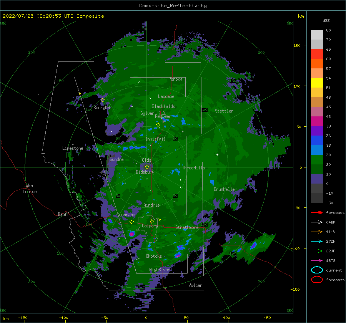Image resolution: width=346 pixels, height=323 pixels.
Task: Click the Airdrie town label
Action: pyautogui.click(x=151, y=205)
